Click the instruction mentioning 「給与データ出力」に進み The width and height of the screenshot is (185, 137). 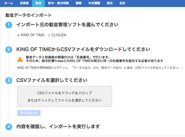pos(99,68)
